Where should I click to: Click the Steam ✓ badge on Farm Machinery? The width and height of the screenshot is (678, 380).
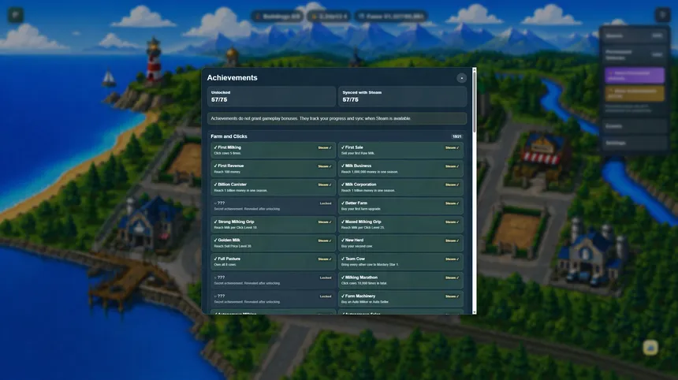(452, 296)
